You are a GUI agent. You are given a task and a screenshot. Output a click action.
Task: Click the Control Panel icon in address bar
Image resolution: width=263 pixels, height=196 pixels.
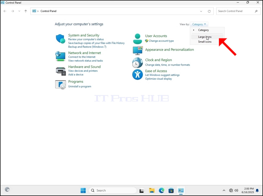pyautogui.click(x=34, y=11)
